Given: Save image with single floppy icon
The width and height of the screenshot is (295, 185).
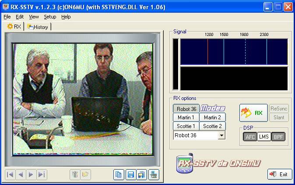Looking at the screenshot, I should [x=131, y=174].
